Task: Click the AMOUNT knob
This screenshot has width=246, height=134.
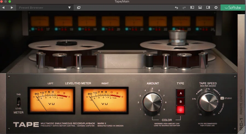Action: point(152,102)
